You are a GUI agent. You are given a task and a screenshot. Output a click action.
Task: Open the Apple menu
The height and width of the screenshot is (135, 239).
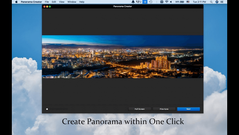click(x=16, y=2)
